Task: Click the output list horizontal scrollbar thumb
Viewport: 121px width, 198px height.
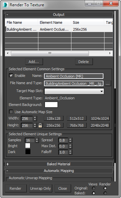Action: click(x=50, y=53)
